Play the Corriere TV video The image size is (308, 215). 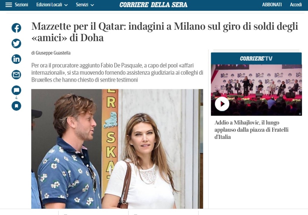click(222, 104)
